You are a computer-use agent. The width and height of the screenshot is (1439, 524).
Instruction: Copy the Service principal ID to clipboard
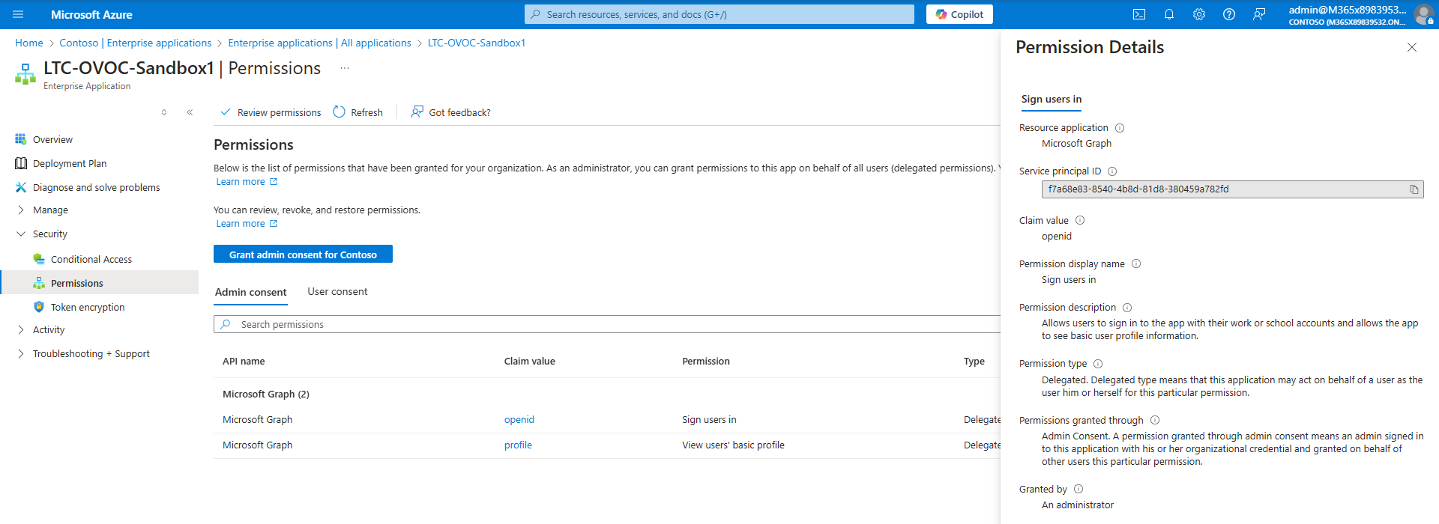(1414, 189)
